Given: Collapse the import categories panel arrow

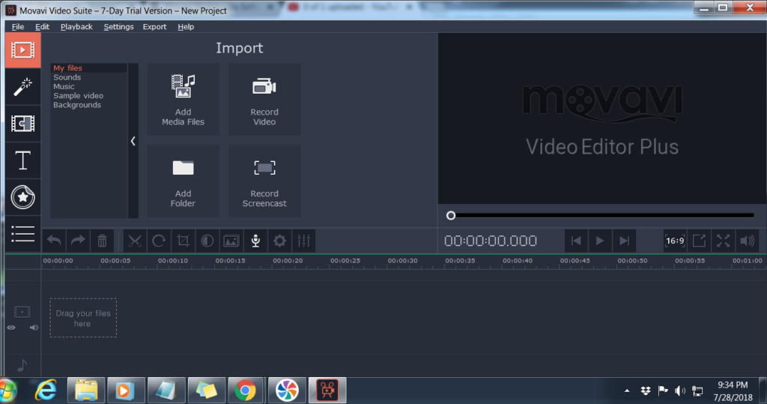Looking at the screenshot, I should tap(133, 141).
